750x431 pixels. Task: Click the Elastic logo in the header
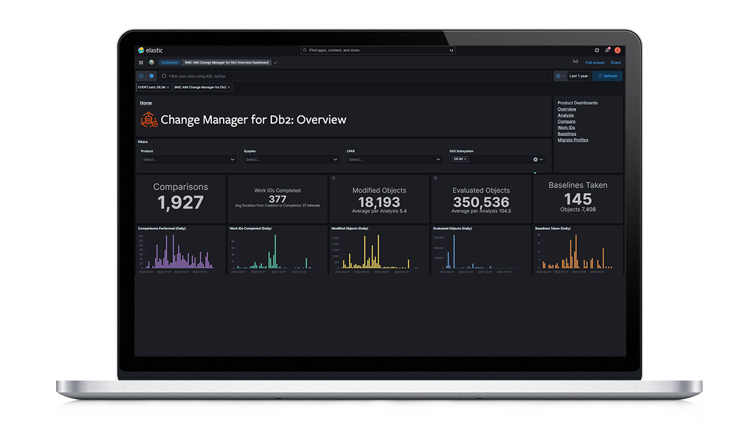pyautogui.click(x=150, y=50)
